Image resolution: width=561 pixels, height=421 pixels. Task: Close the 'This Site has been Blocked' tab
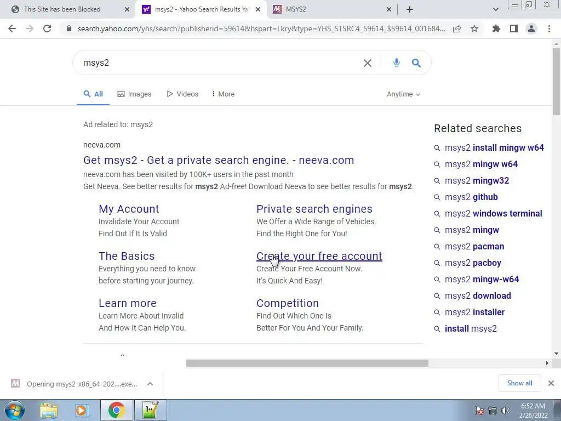[x=127, y=9]
